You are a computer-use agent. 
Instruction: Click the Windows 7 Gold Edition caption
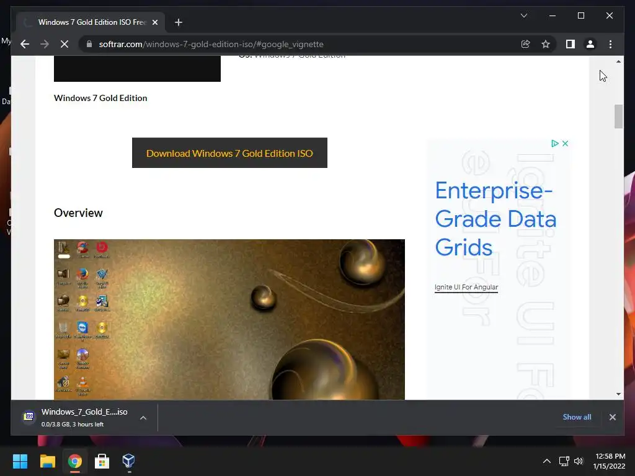pos(100,98)
